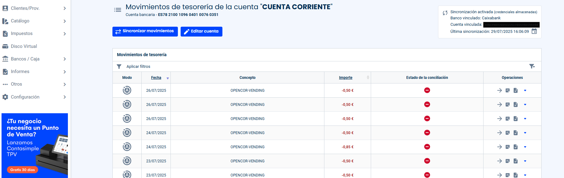
Task: Click Aplicar filtros to show filters
Action: pos(138,67)
